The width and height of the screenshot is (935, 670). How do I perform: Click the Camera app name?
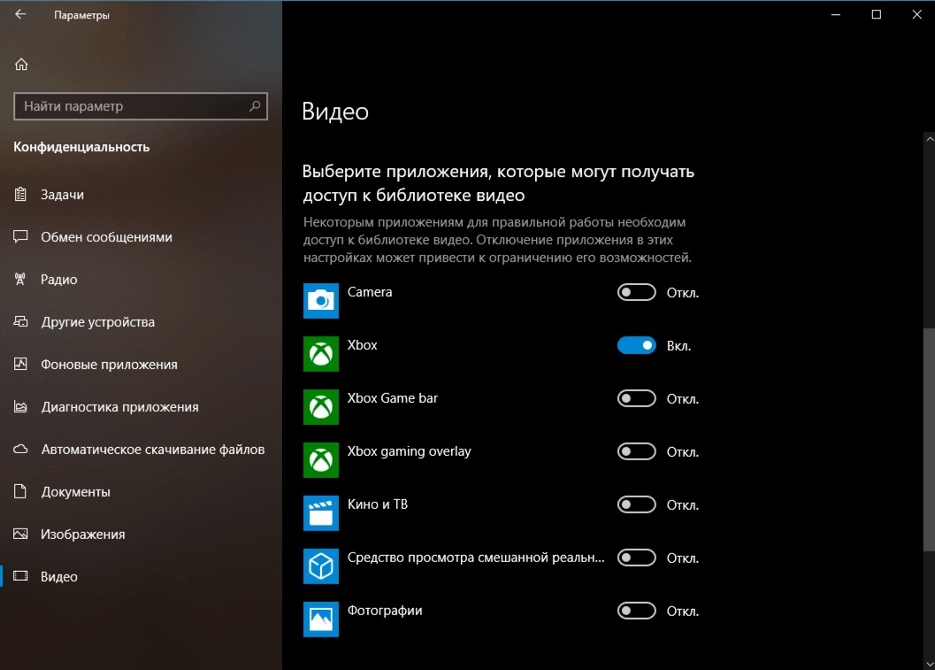click(x=370, y=292)
